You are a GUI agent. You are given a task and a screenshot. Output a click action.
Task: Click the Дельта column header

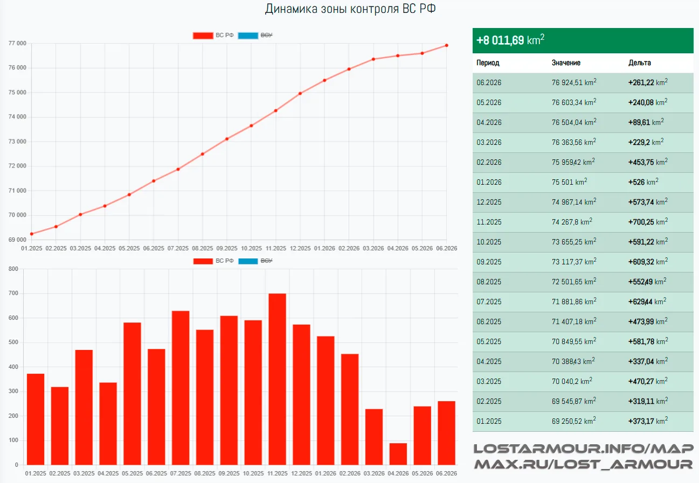(x=640, y=63)
